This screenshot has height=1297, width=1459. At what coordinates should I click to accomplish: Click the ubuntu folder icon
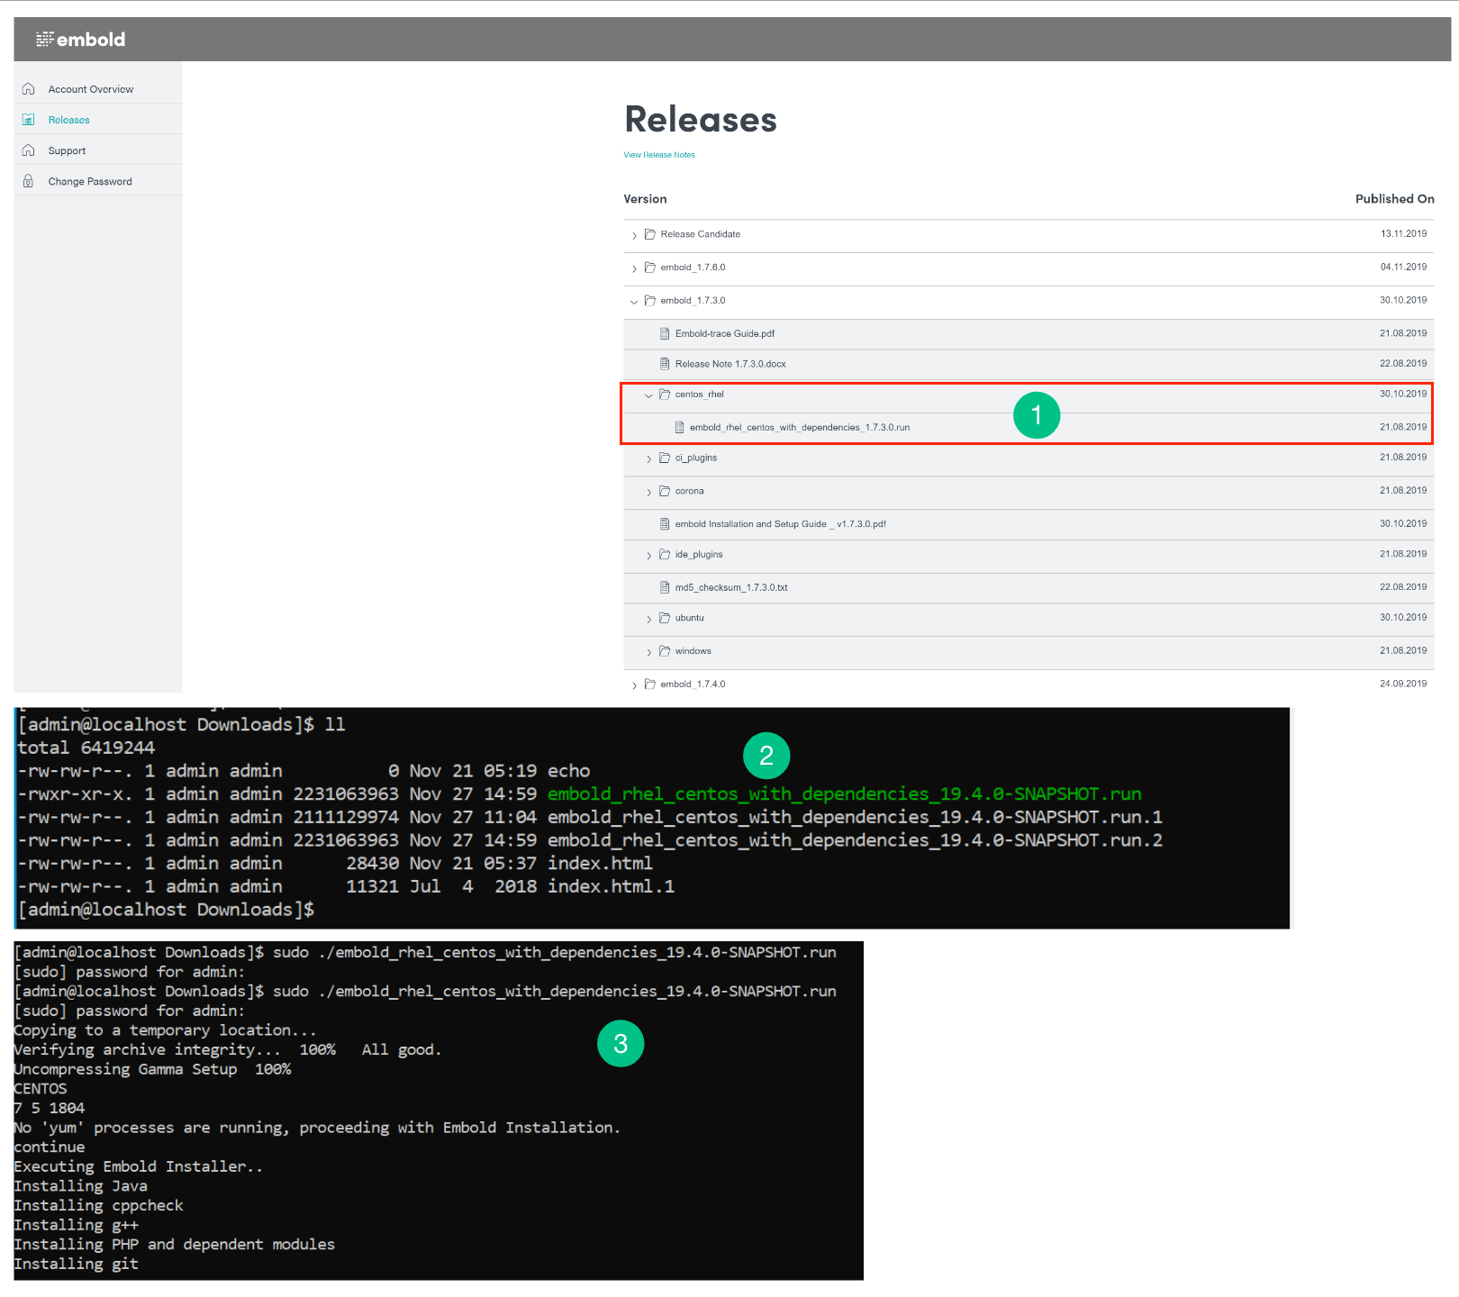coord(665,618)
